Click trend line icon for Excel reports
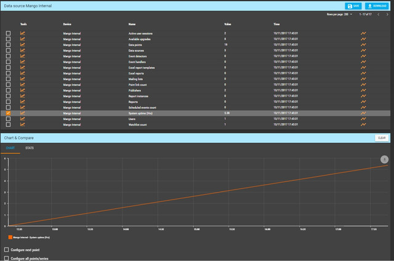The image size is (394, 261). 363,73
